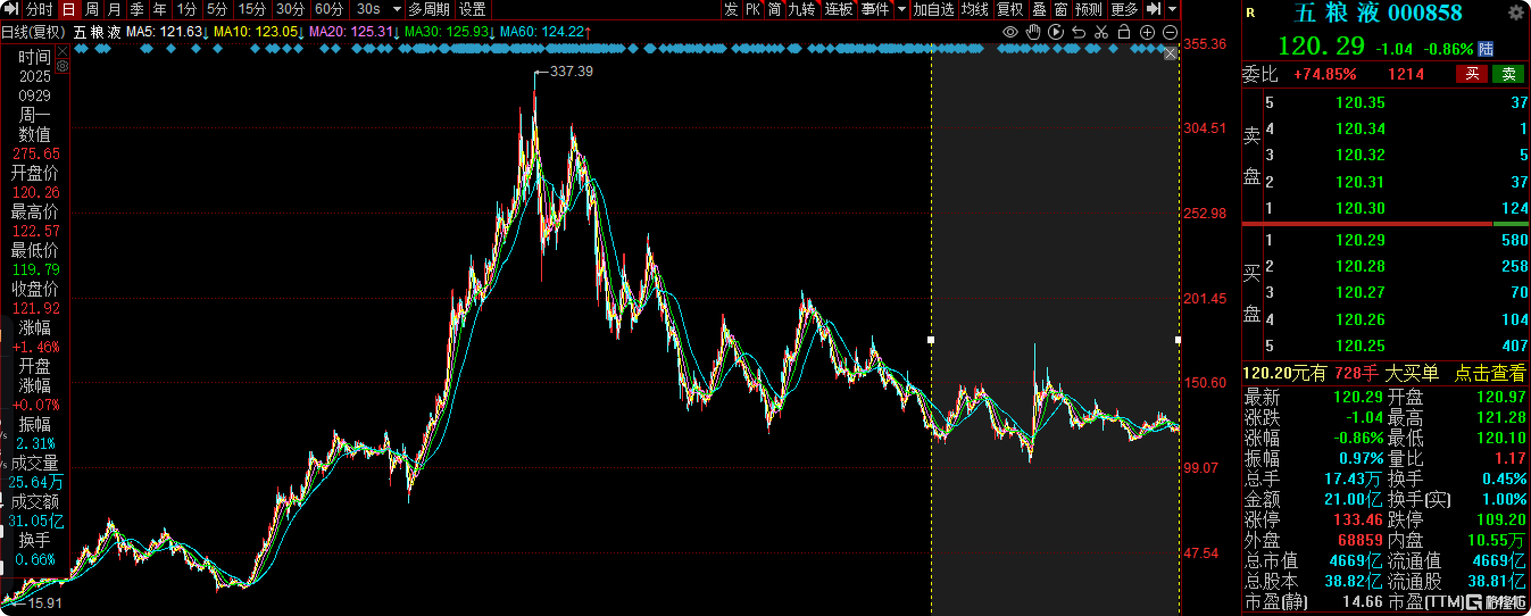
Task: Click 点击查看 link for large orders
Action: pos(1490,373)
